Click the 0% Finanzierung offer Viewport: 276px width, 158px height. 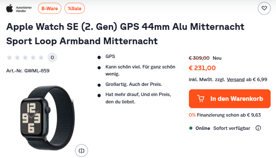point(225,115)
